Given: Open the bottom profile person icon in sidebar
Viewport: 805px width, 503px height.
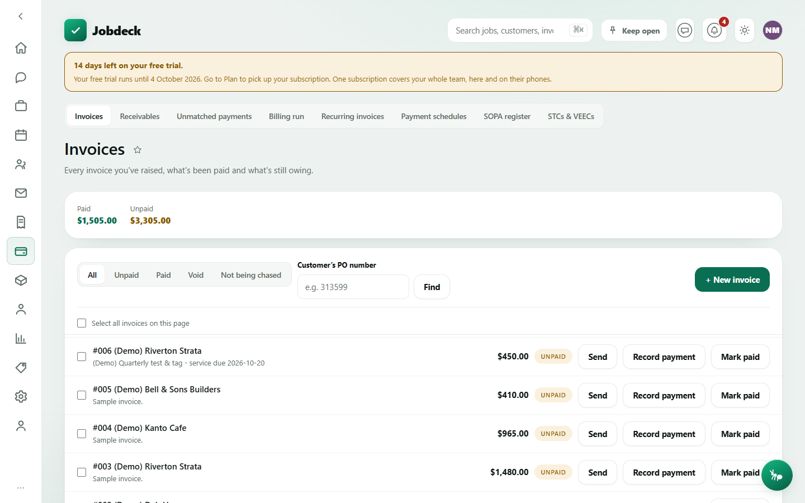Looking at the screenshot, I should click(x=21, y=426).
